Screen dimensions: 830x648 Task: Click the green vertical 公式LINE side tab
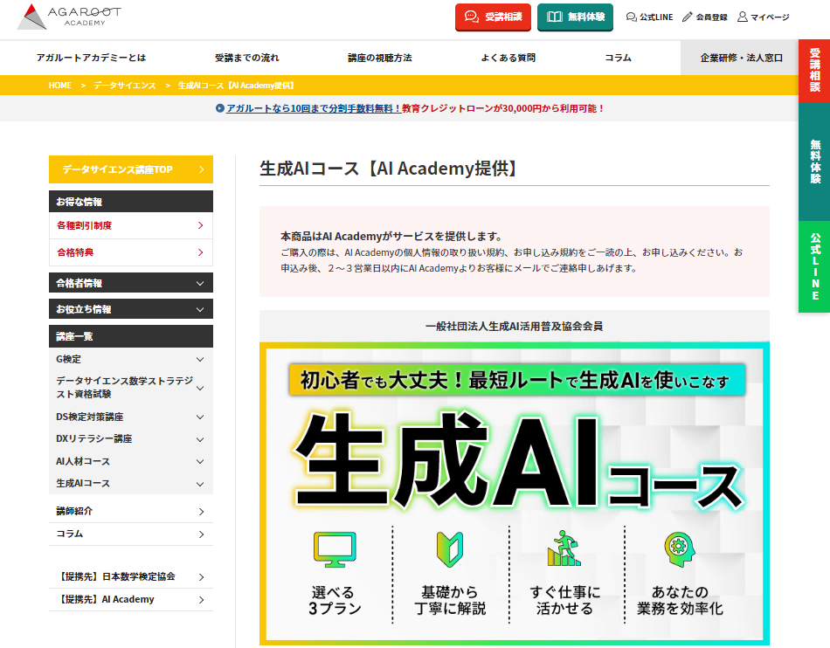coord(814,266)
